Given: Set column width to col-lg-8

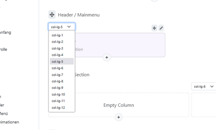Looking at the screenshot, I should point(62,81).
